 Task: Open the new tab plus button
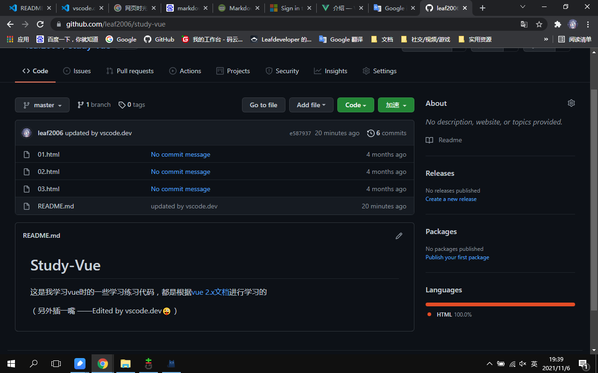[483, 8]
